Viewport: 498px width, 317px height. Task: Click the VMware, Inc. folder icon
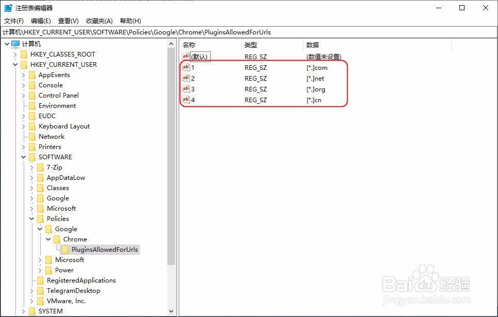(x=40, y=301)
